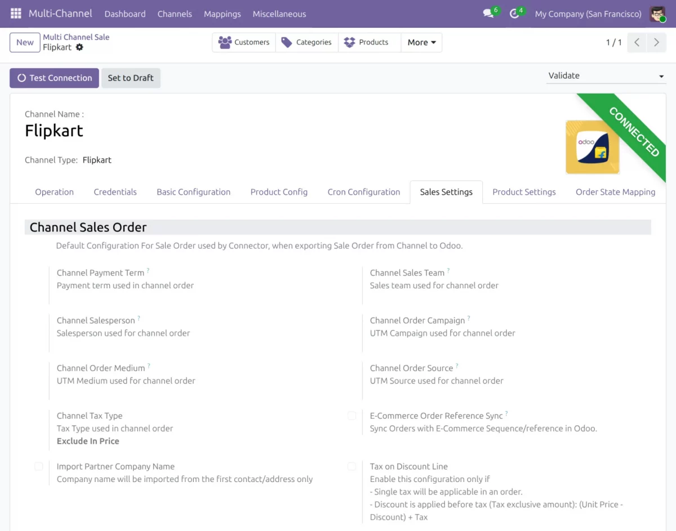Screen dimensions: 676x531
Task: Click the Exclude In Price tax type value
Action: pyautogui.click(x=88, y=441)
